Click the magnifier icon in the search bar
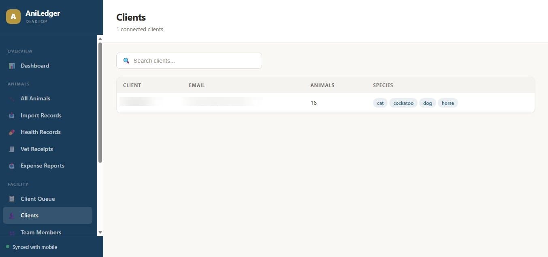The image size is (548, 257). [126, 60]
